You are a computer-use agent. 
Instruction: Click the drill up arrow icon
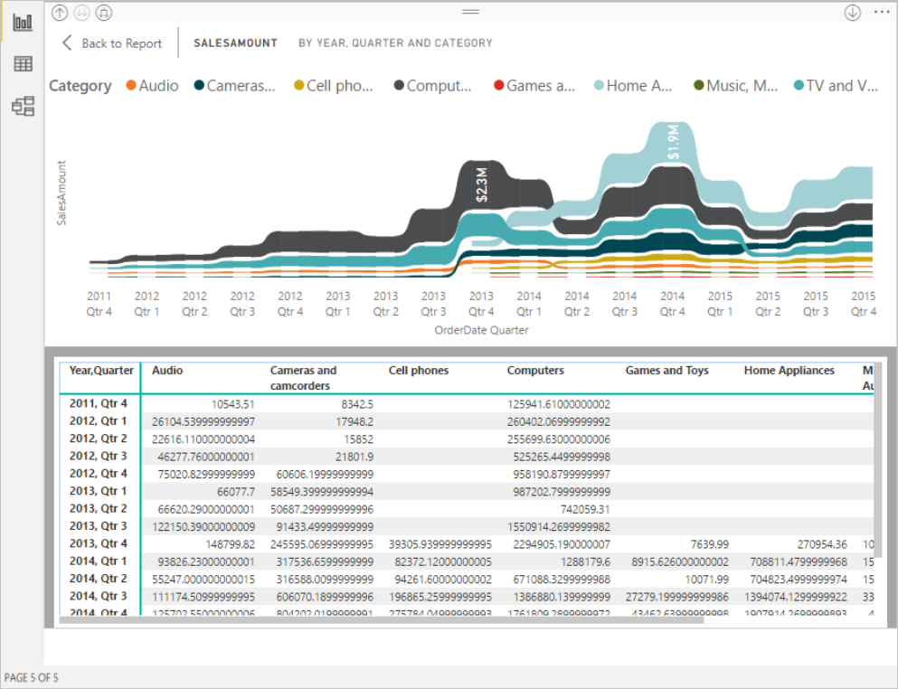[60, 13]
